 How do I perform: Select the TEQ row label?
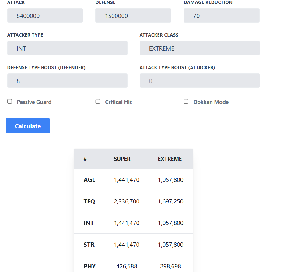(x=89, y=201)
